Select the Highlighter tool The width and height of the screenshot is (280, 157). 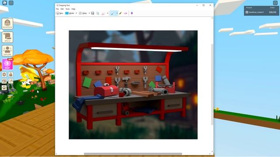[121, 13]
